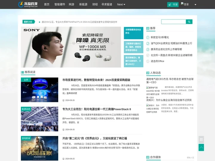215x161 pixels.
Task: Open 市场变革进行时 article title
Action: pos(96,80)
